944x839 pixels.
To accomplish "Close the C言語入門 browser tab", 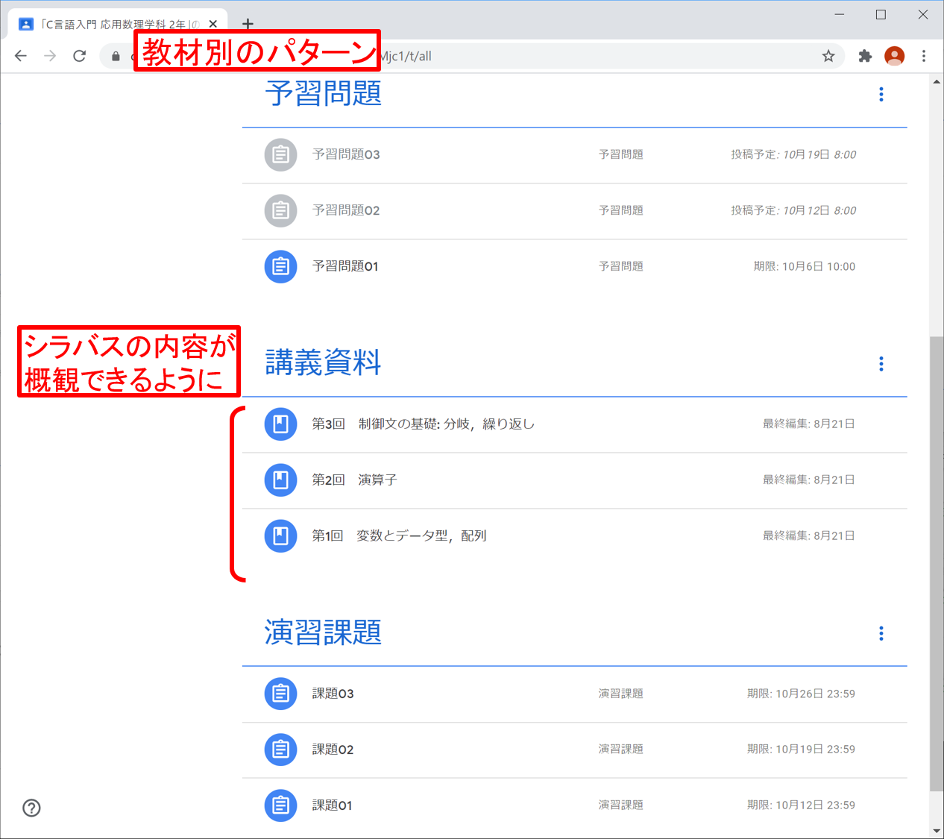I will 213,24.
